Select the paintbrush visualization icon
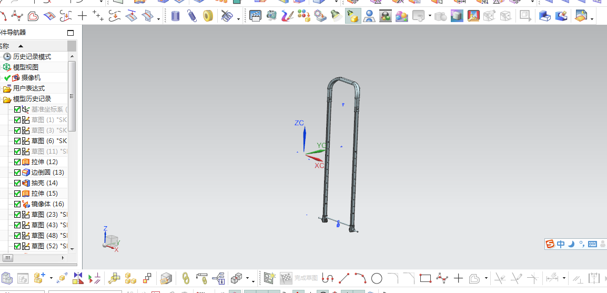This screenshot has width=607, height=293. [288, 16]
